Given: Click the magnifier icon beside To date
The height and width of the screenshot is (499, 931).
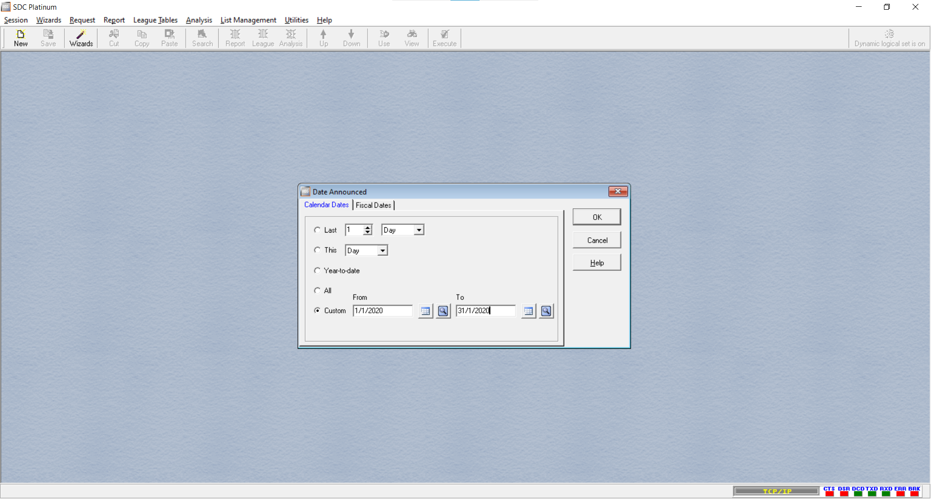Looking at the screenshot, I should (x=546, y=311).
